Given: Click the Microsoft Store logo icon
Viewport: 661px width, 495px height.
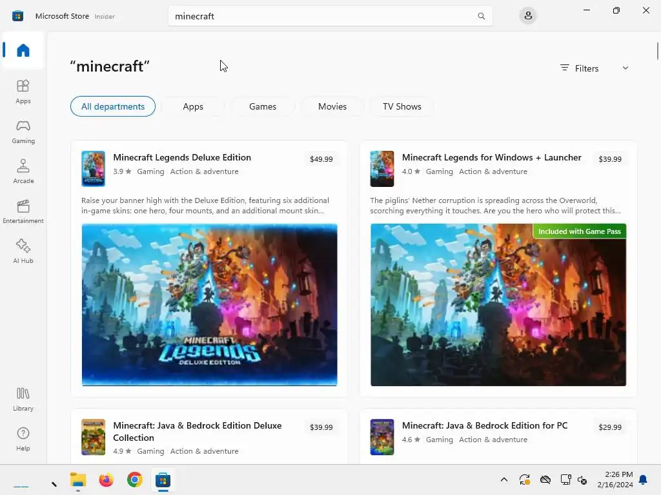Looking at the screenshot, I should coord(17,16).
